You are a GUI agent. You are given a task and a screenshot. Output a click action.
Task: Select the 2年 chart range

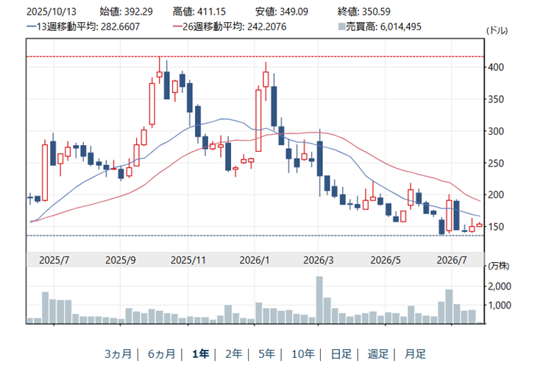click(233, 353)
